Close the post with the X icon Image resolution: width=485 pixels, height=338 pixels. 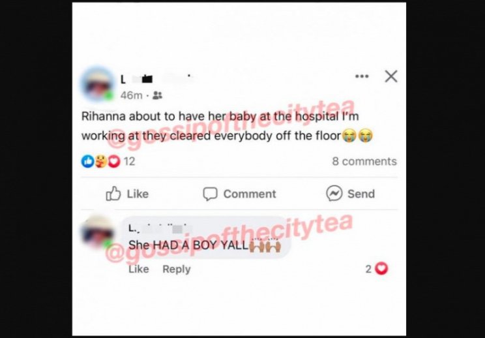tap(391, 76)
